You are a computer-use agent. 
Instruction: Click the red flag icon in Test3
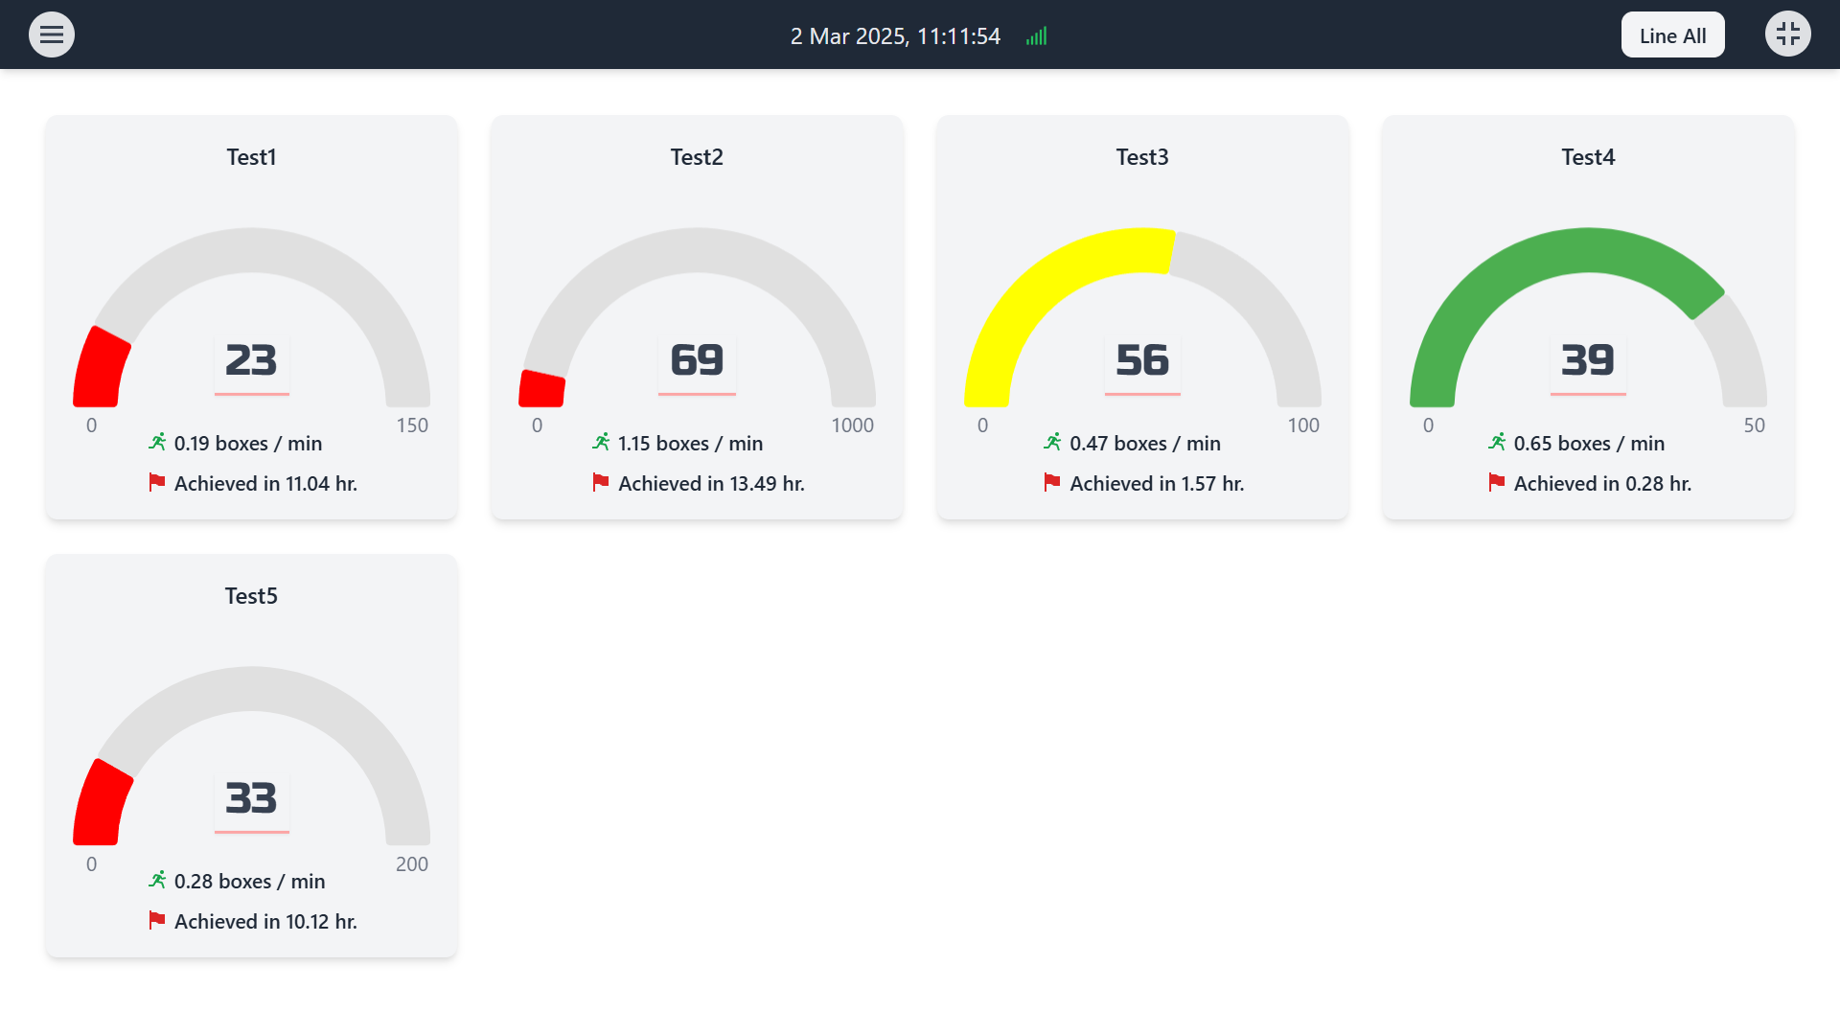point(1052,482)
